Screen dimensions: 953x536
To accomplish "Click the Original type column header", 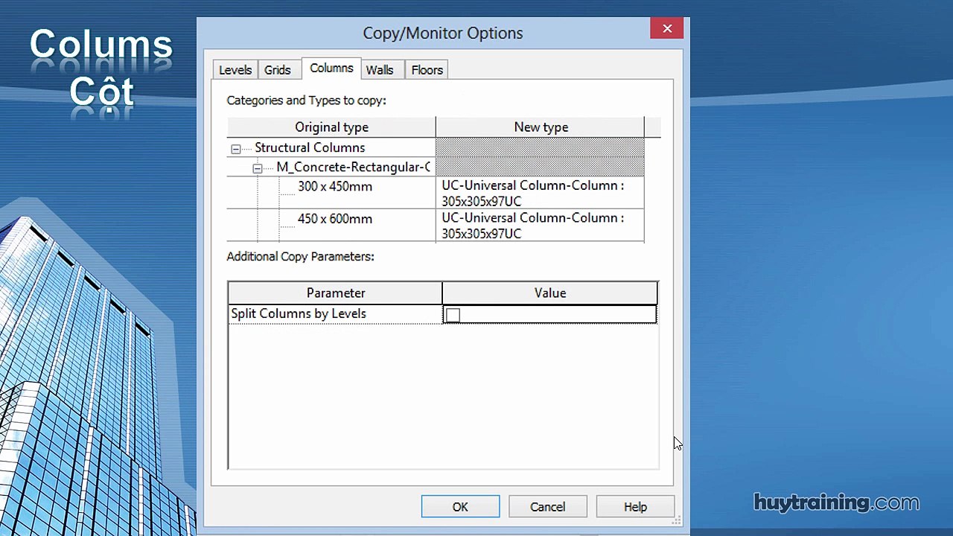I will click(331, 127).
